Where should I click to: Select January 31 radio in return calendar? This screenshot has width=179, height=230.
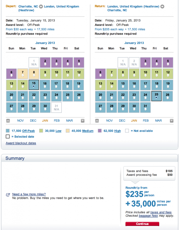145,109
